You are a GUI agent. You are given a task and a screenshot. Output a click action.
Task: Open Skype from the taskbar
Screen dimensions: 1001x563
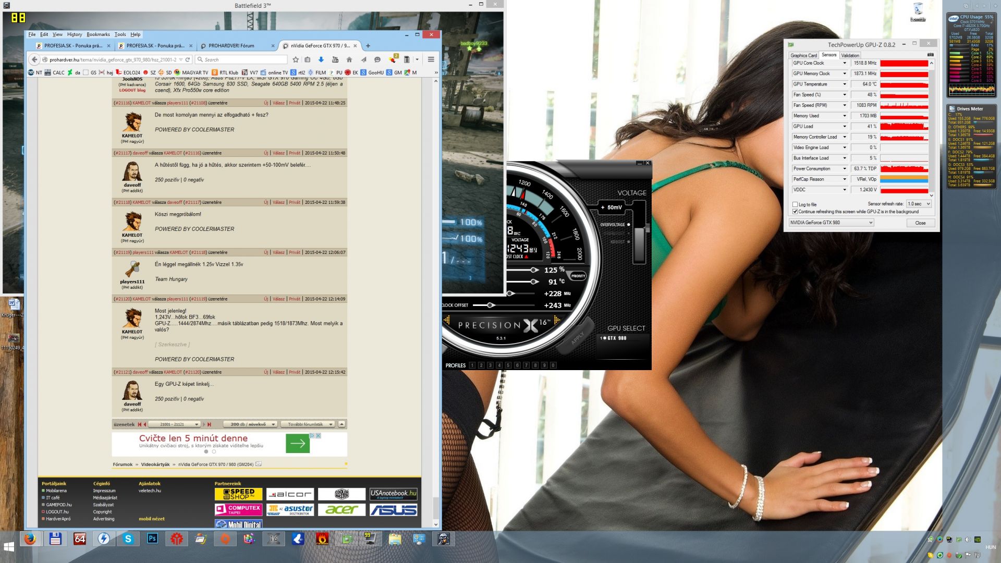pyautogui.click(x=128, y=538)
